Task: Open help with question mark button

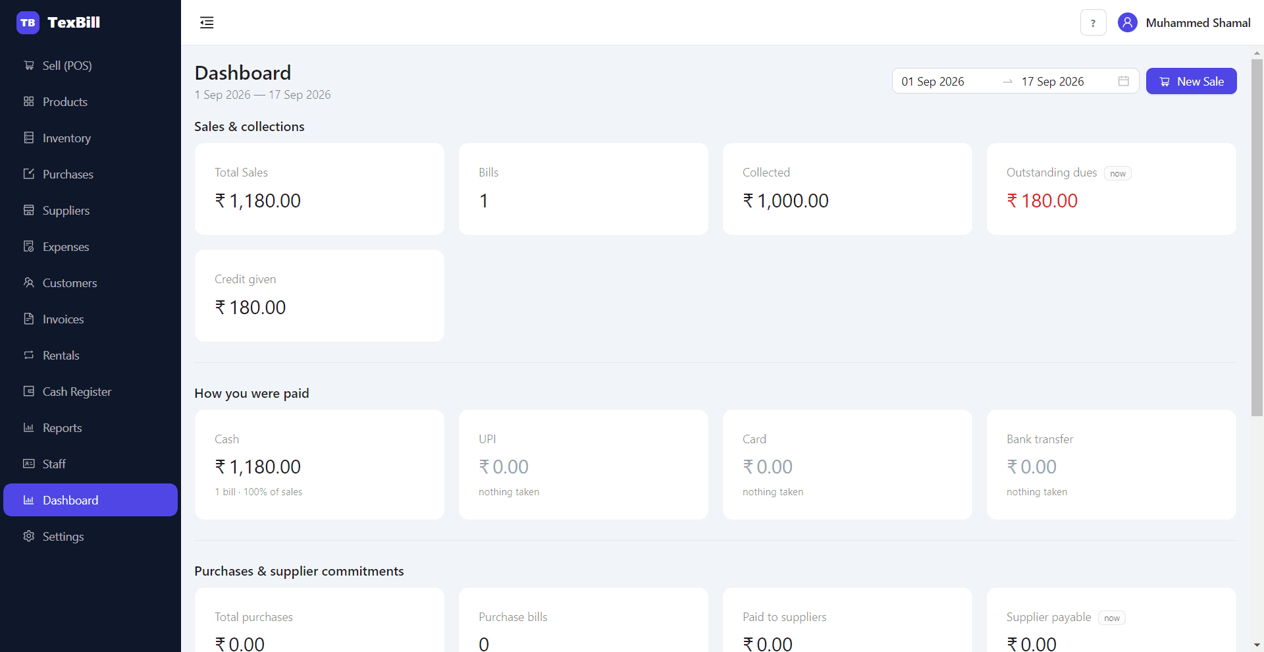Action: (x=1093, y=23)
